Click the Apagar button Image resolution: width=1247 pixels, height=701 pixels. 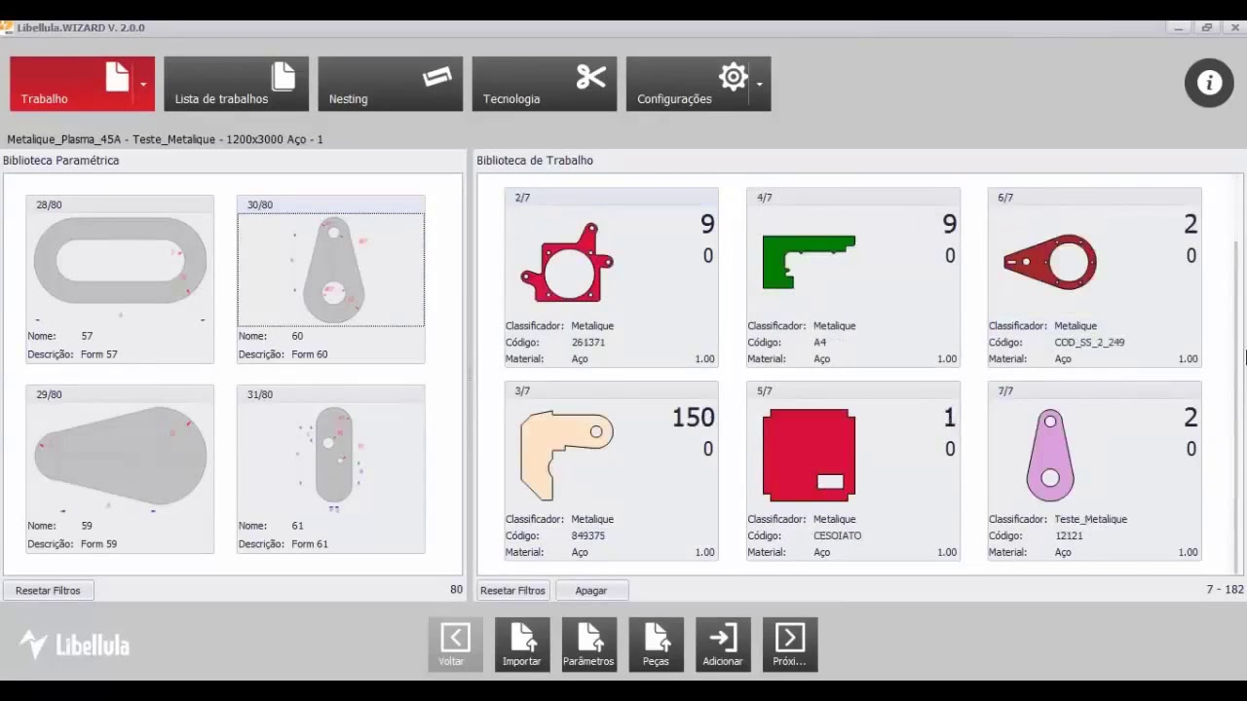(591, 590)
